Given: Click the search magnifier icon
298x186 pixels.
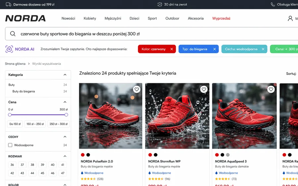Looking at the screenshot, I should pos(13,34).
